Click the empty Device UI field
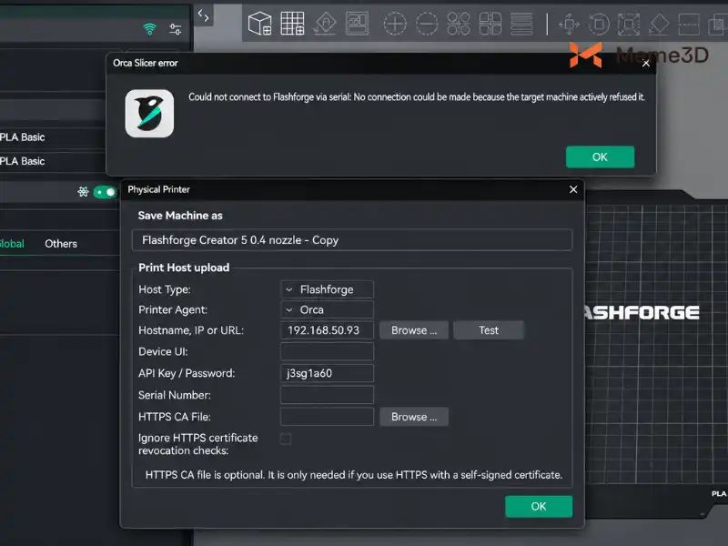The image size is (728, 546). point(327,351)
